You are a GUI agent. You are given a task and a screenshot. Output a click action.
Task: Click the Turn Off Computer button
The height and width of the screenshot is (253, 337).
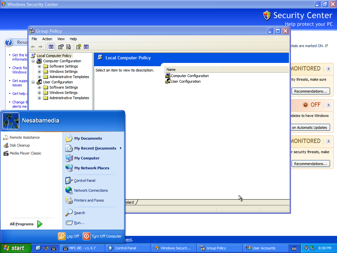(x=102, y=236)
